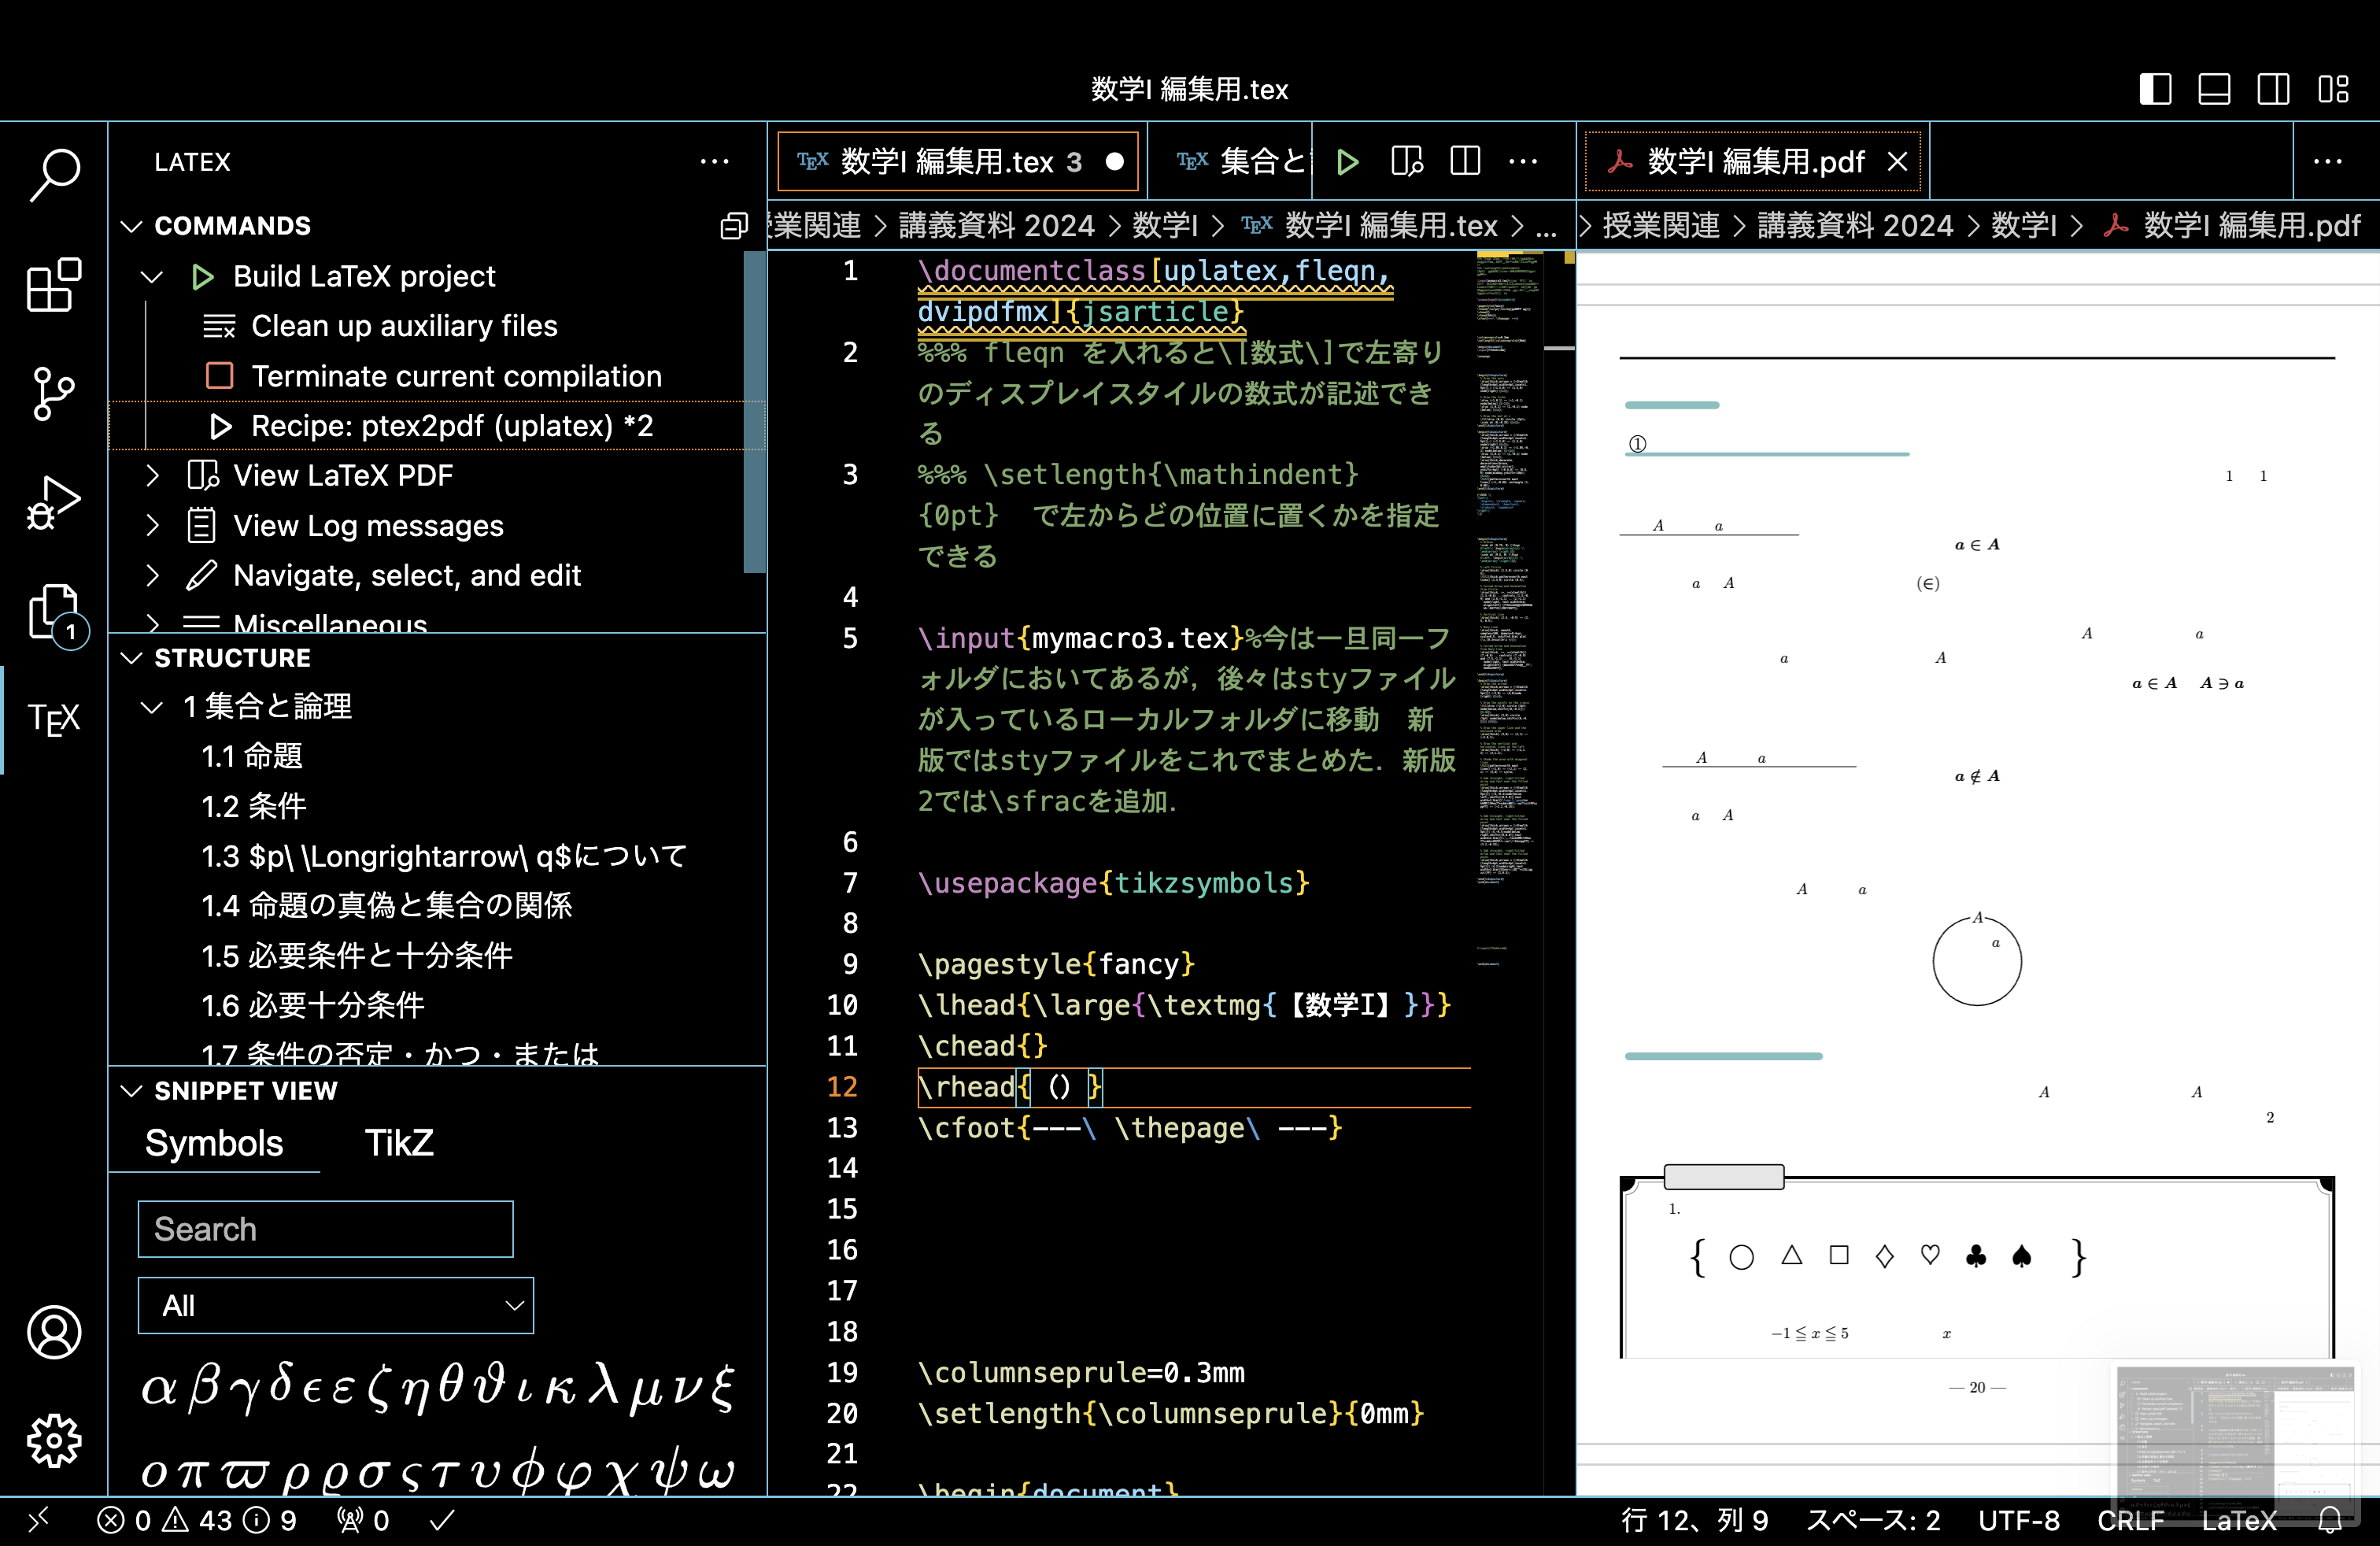Image resolution: width=2380 pixels, height=1546 pixels.
Task: Click the Build LaTeX project play icon in editor toolbar
Action: 1347,161
